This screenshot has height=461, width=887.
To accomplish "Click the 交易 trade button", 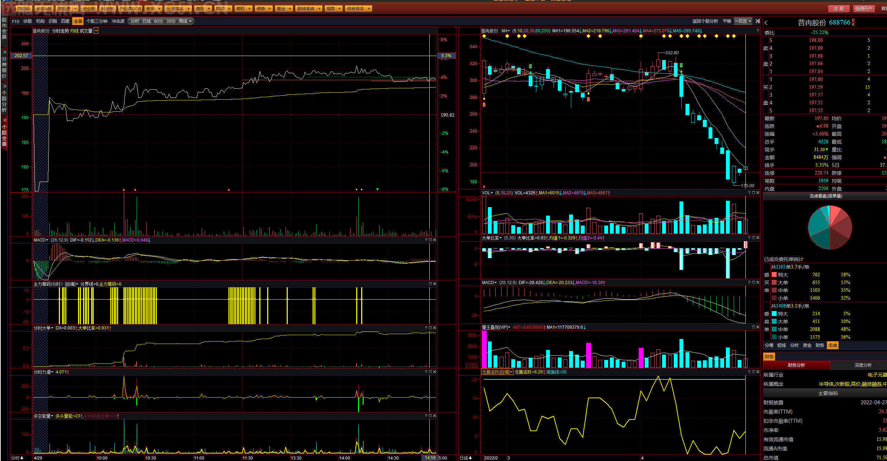I will [838, 9].
